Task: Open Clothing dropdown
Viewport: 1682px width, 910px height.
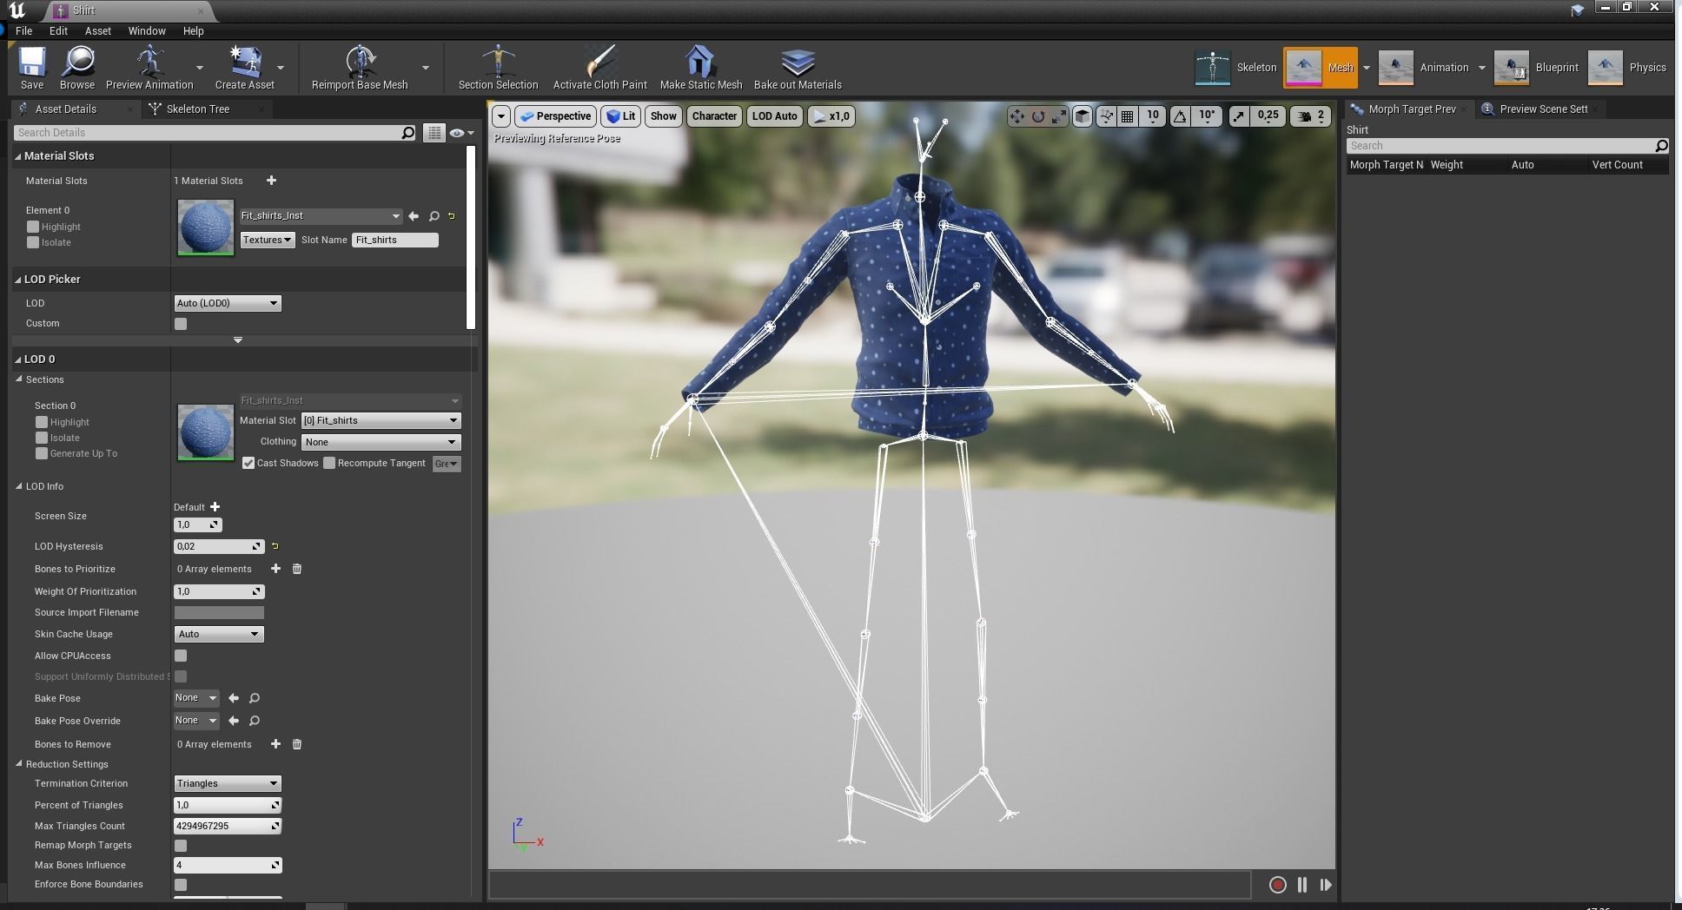Action: click(x=381, y=442)
